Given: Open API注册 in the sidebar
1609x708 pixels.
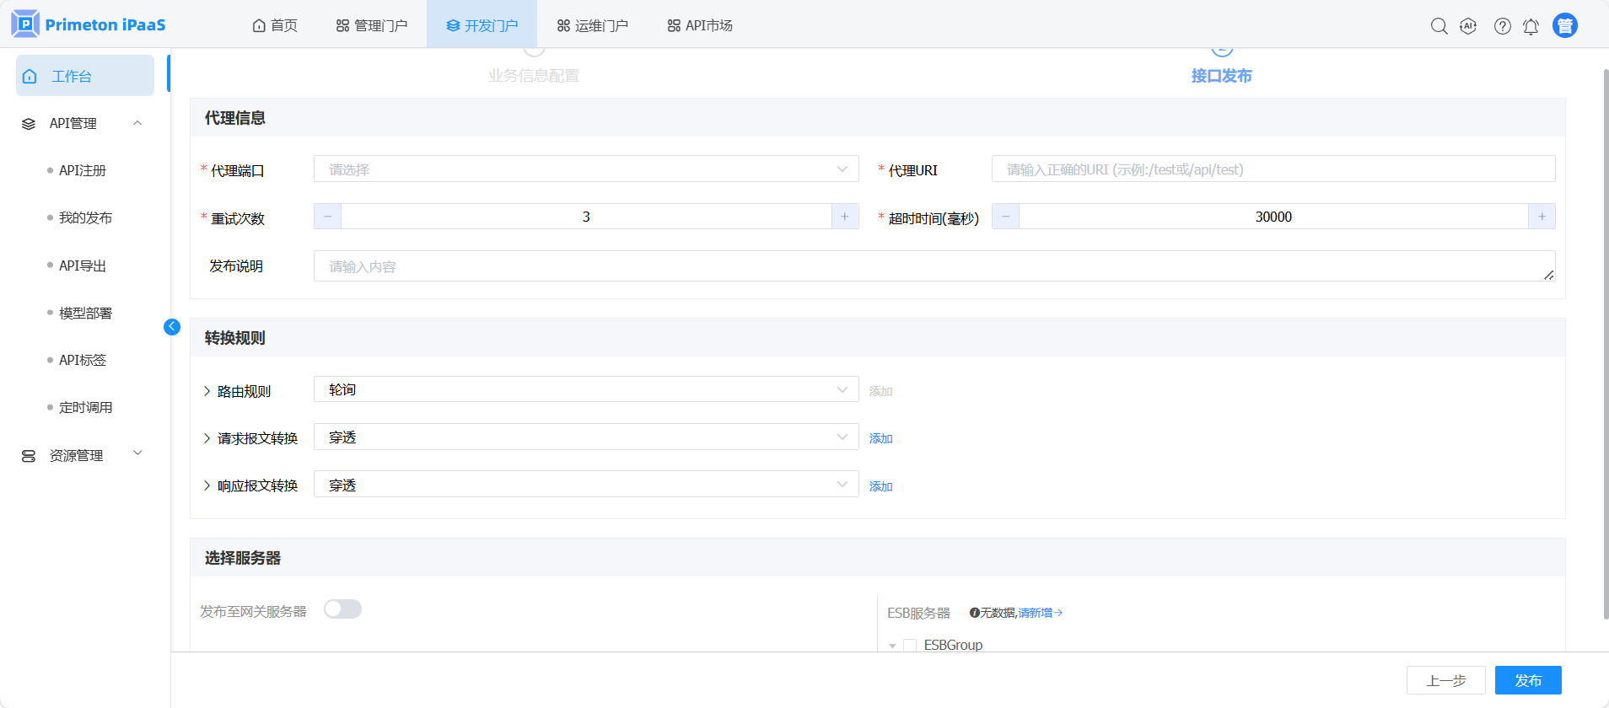Looking at the screenshot, I should pos(83,170).
